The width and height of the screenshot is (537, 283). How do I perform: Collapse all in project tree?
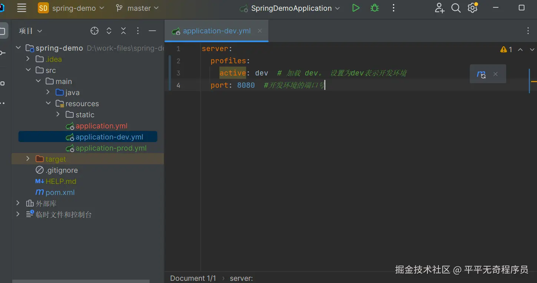point(123,31)
